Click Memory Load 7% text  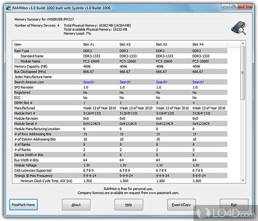click(x=77, y=34)
